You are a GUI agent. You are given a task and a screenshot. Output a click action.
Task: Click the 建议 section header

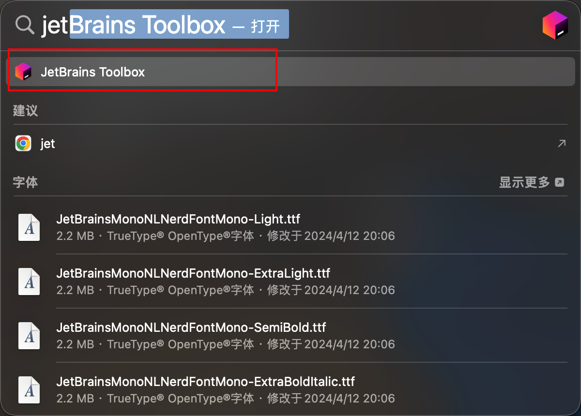25,110
